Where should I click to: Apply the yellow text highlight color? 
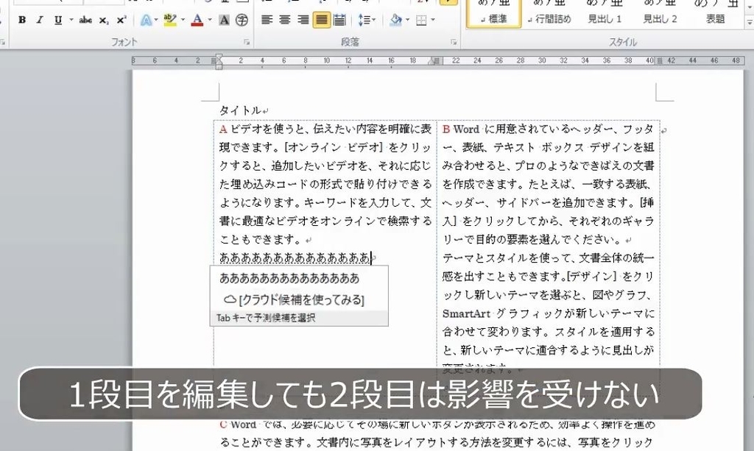(x=170, y=20)
